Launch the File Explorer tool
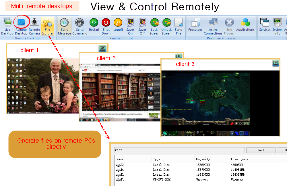 click(x=47, y=26)
